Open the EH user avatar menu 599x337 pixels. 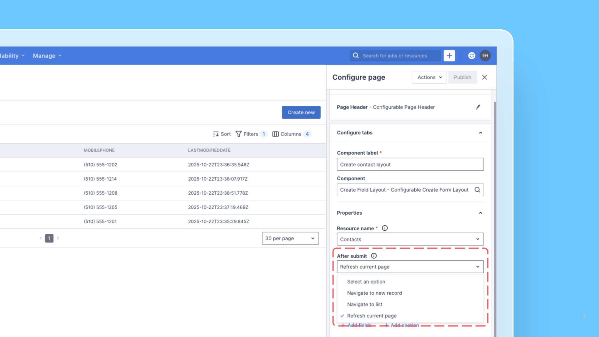pos(485,56)
